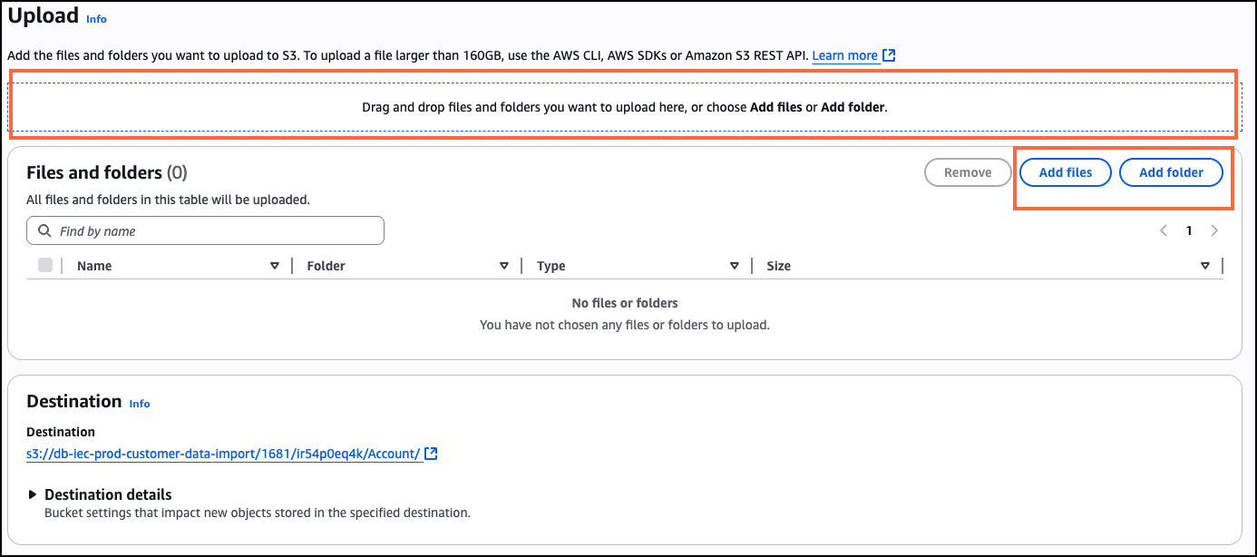1257x557 pixels.
Task: Sort by the Folder column arrow
Action: pyautogui.click(x=504, y=266)
